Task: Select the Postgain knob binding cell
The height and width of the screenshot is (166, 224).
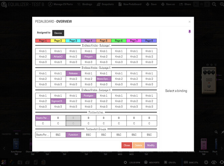Action: [x=88, y=96]
